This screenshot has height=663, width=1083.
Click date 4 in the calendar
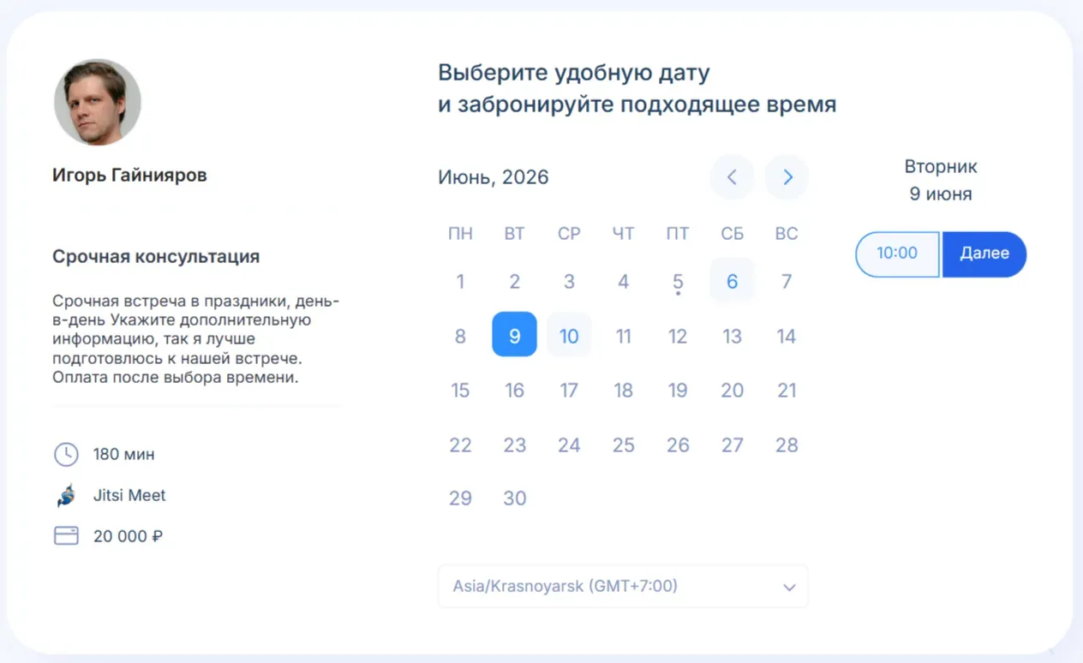[623, 281]
